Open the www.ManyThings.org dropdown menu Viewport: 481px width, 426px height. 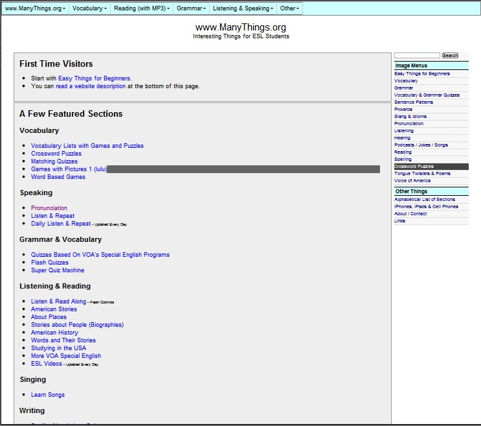coord(35,8)
